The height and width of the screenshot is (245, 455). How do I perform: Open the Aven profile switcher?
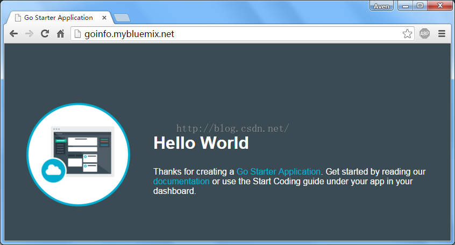(381, 6)
